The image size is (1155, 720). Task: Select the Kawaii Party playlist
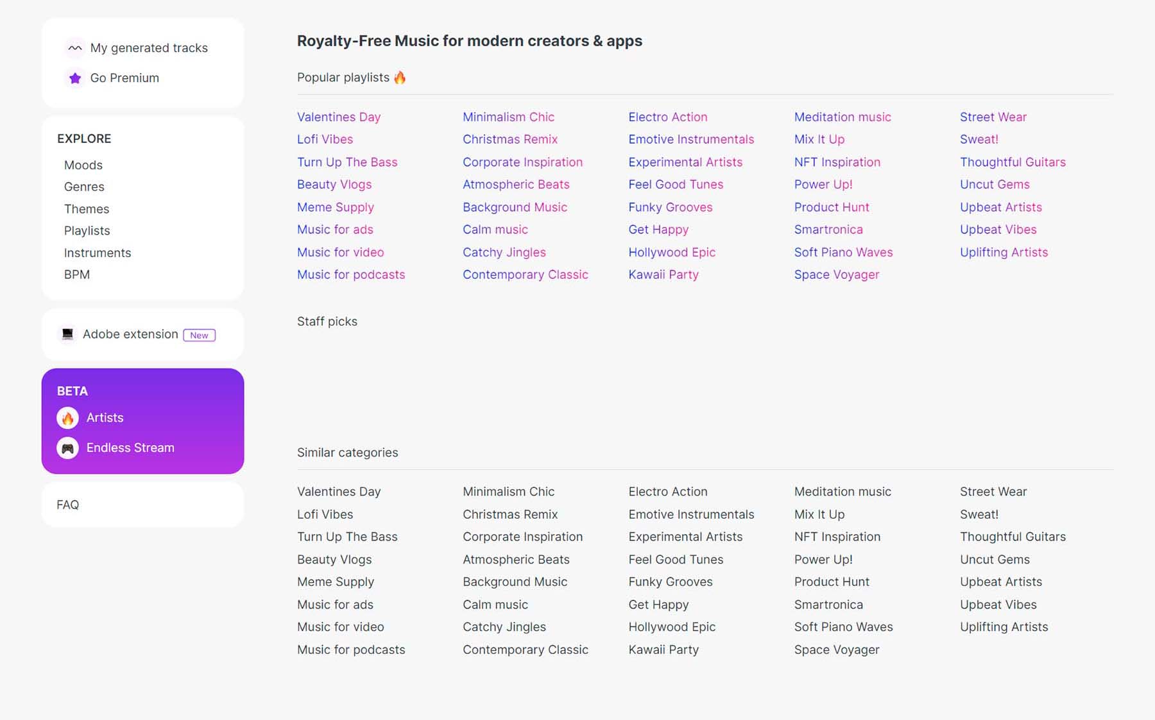(663, 274)
